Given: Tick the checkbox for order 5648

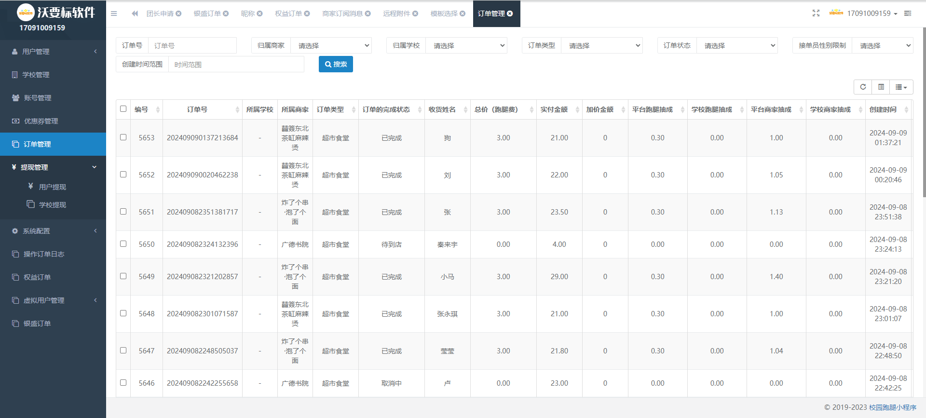Looking at the screenshot, I should pyautogui.click(x=123, y=313).
